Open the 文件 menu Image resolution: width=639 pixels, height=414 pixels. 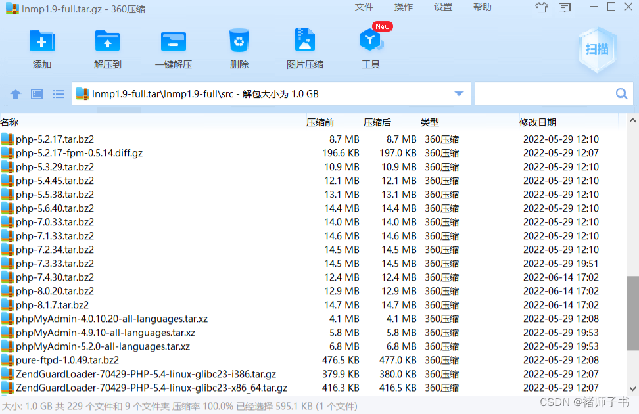364,7
